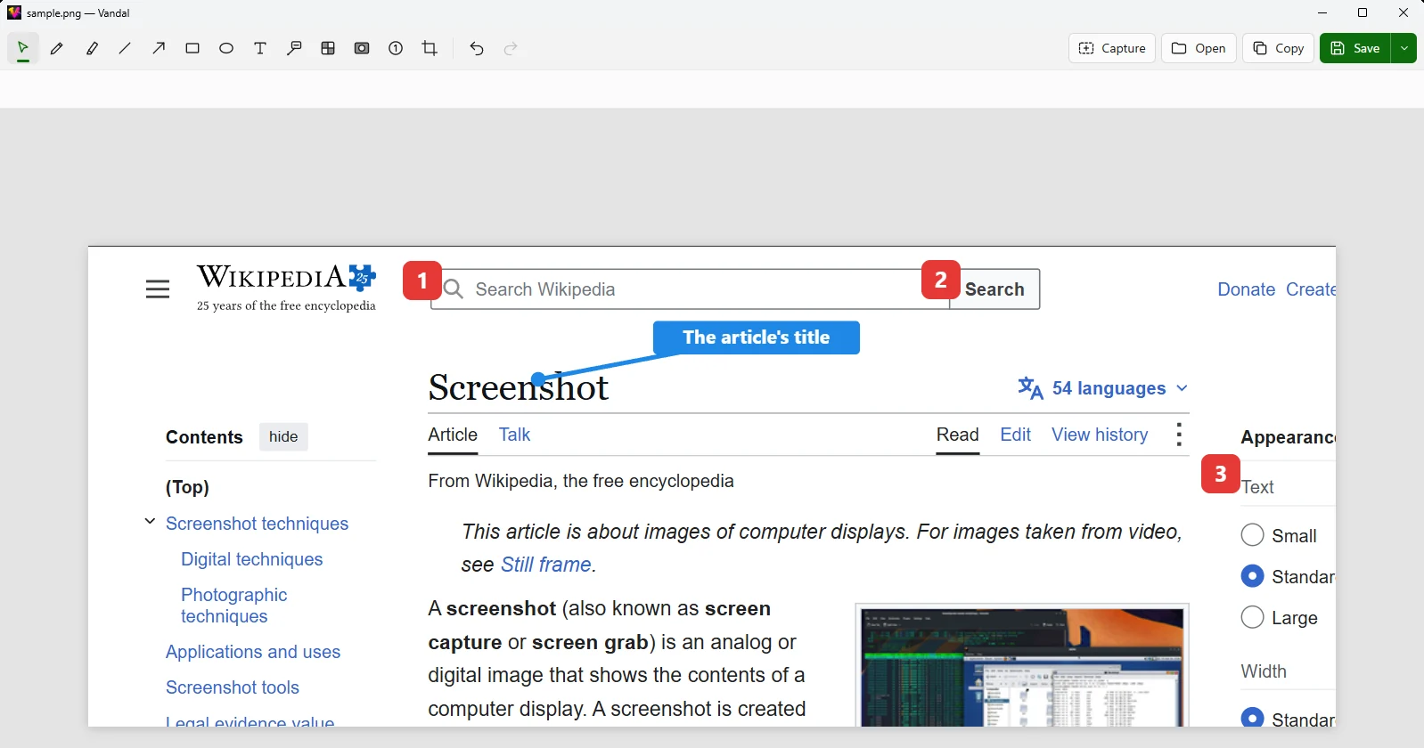
Task: Pick the numbered Counter step tool
Action: click(x=396, y=48)
